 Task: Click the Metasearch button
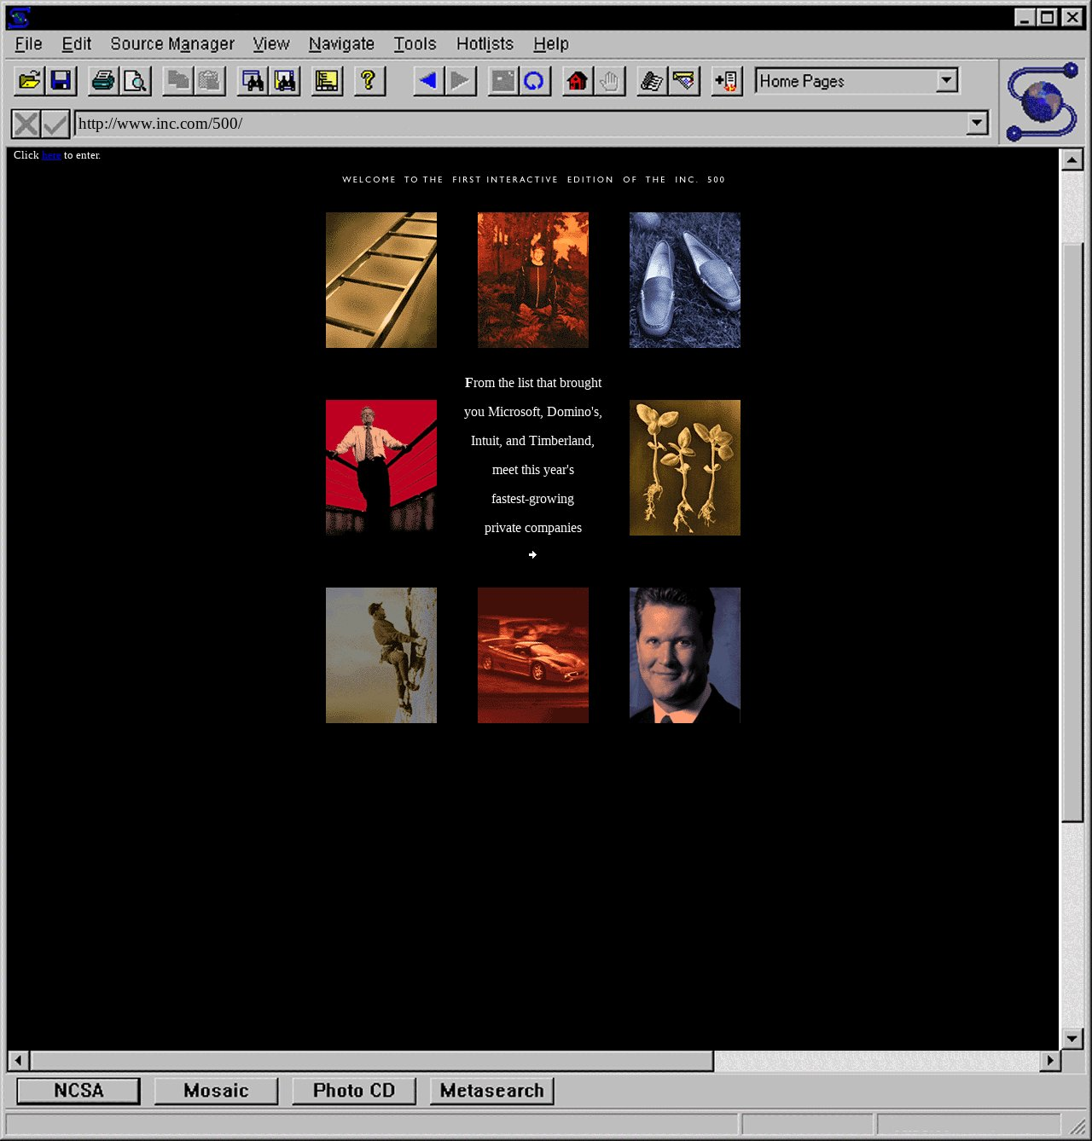click(492, 1091)
